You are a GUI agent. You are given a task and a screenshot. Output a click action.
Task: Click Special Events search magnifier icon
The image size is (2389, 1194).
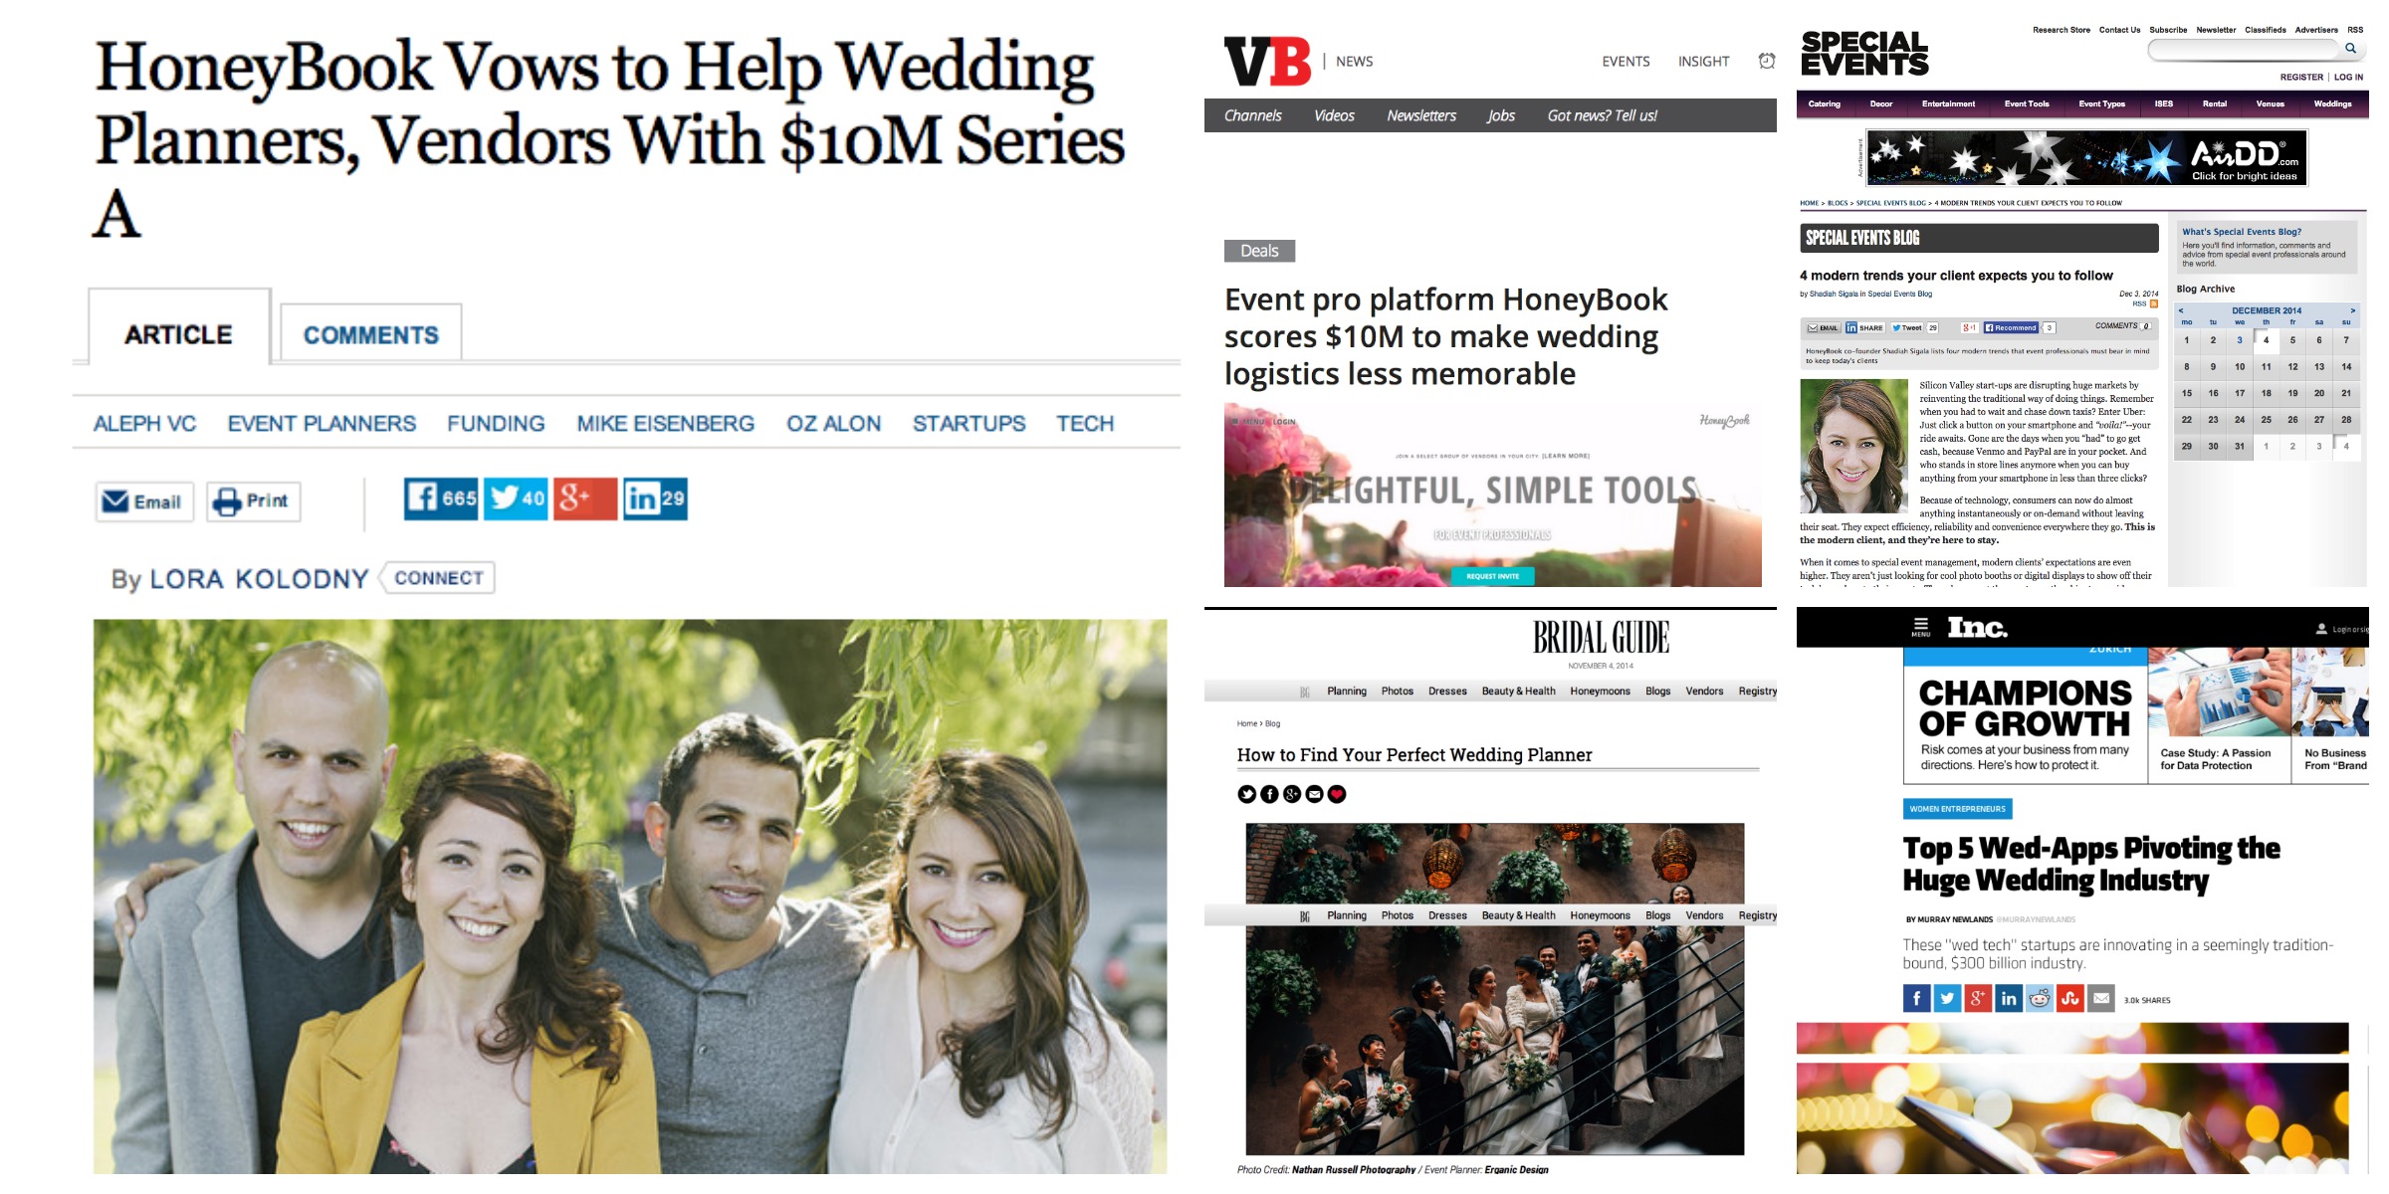(x=2350, y=48)
